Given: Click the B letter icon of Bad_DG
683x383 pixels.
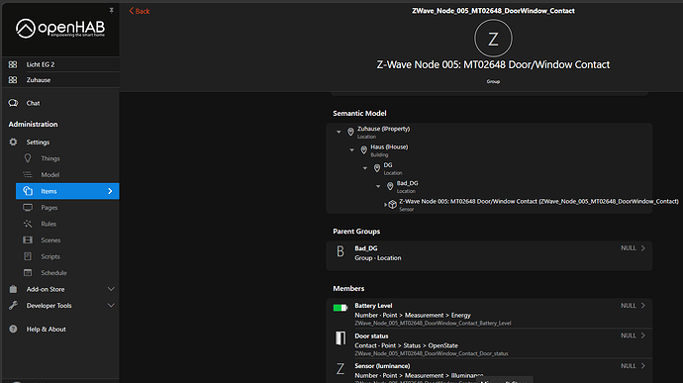Looking at the screenshot, I should click(x=341, y=251).
